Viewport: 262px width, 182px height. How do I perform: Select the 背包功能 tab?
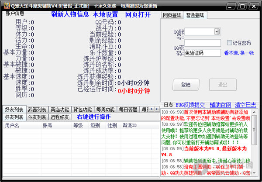click(83, 110)
